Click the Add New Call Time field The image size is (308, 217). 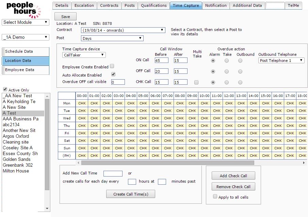point(113,173)
